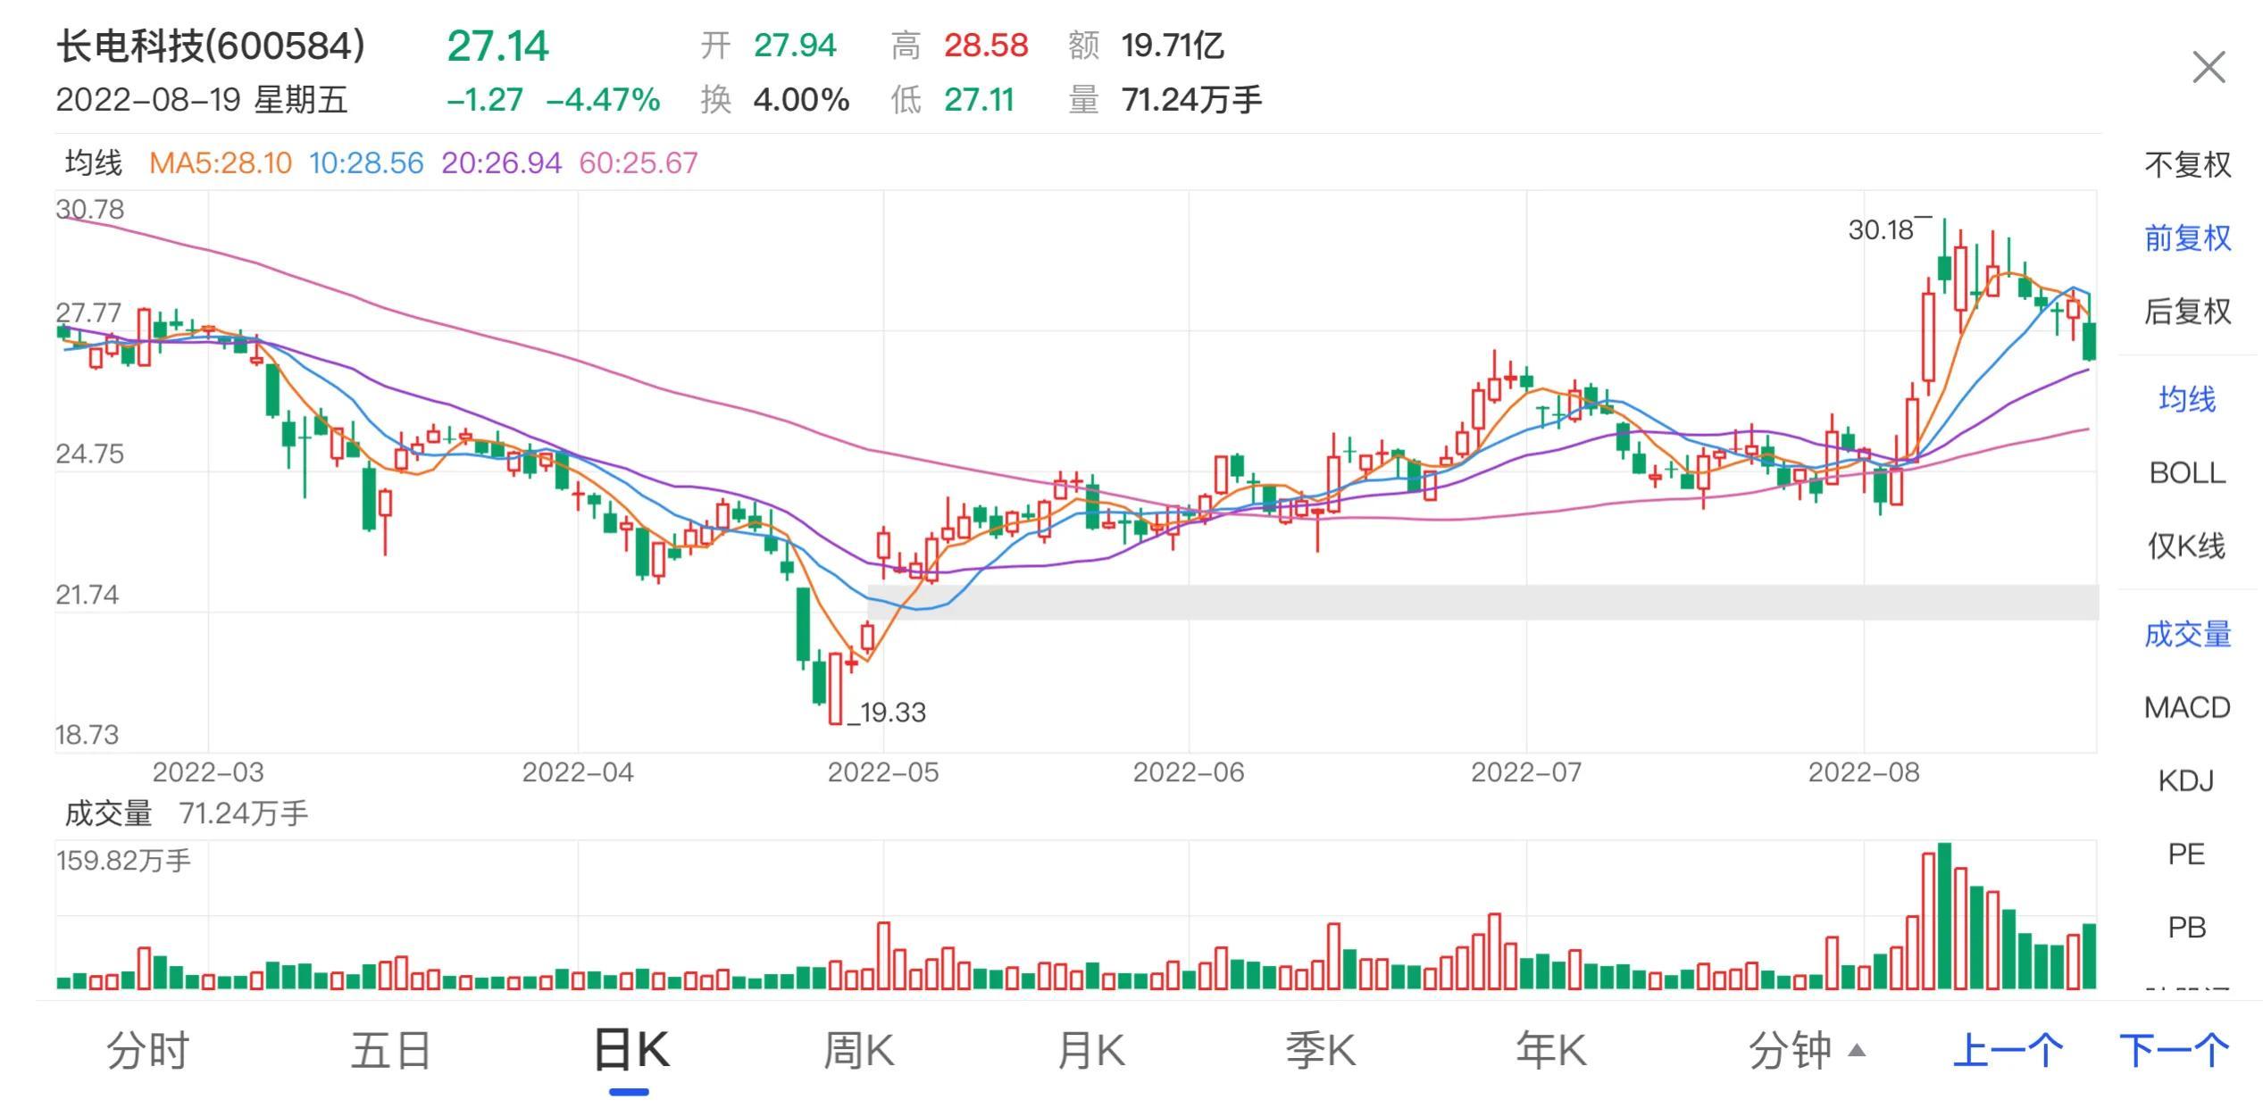Switch to 月K monthly chart
The width and height of the screenshot is (2263, 1108).
pos(1090,1050)
